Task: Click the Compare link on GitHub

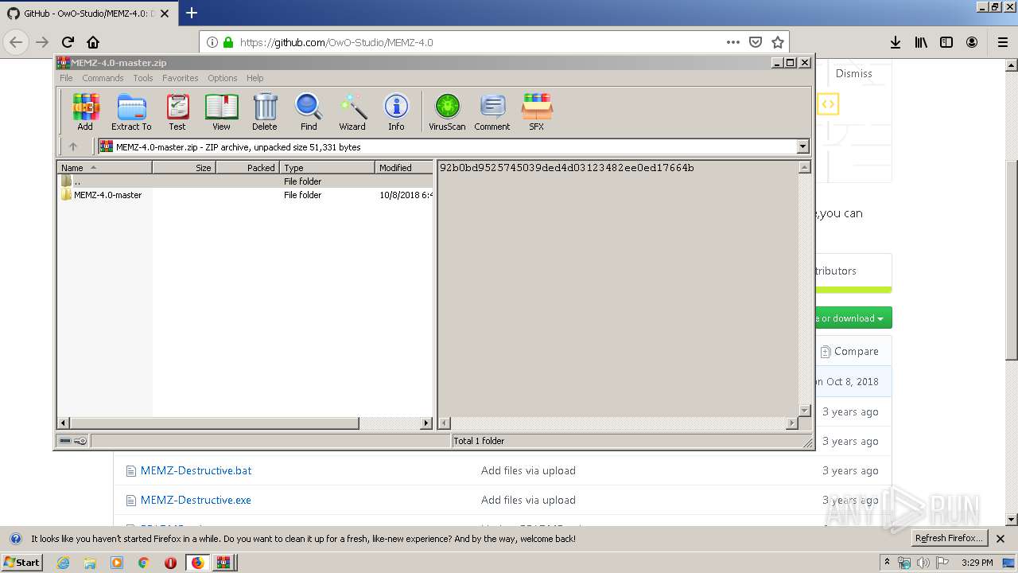Action: pyautogui.click(x=849, y=351)
